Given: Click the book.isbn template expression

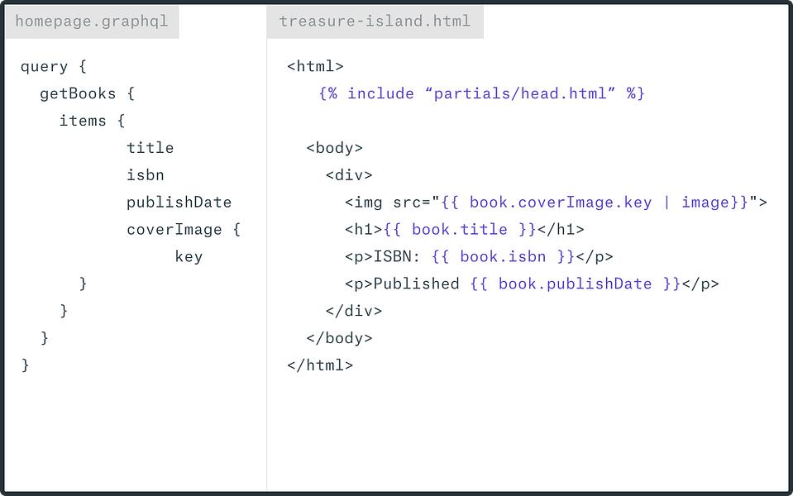Looking at the screenshot, I should (504, 257).
